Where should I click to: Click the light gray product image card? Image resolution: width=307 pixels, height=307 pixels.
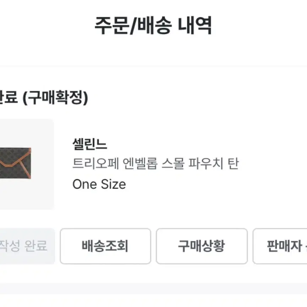coord(27,164)
